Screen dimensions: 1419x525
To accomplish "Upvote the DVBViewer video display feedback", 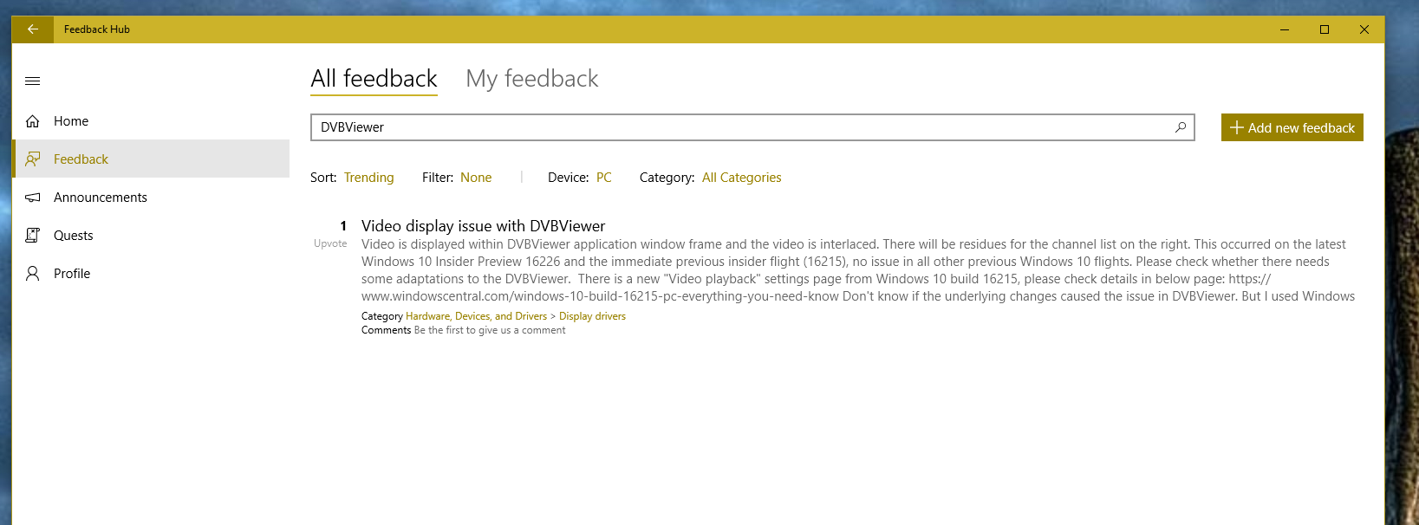I will (330, 244).
